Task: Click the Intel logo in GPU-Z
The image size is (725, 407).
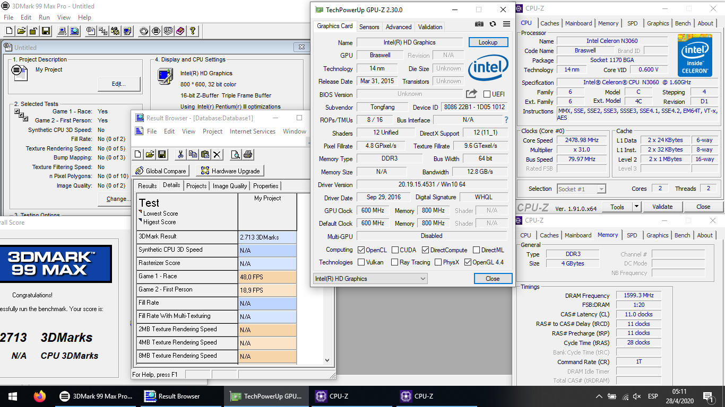Action: (488, 67)
